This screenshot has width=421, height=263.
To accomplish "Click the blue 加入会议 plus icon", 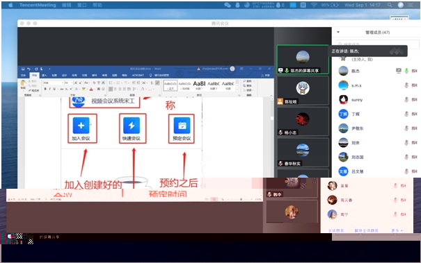I will pyautogui.click(x=81, y=126).
